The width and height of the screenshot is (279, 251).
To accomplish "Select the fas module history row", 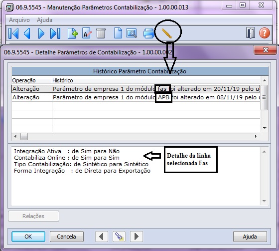I will pyautogui.click(x=136, y=89).
